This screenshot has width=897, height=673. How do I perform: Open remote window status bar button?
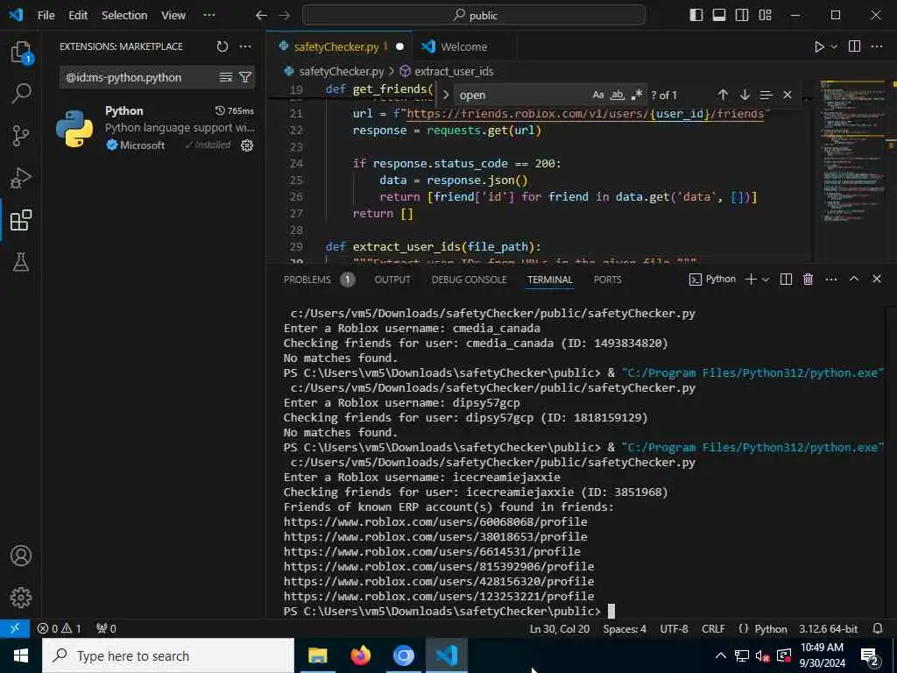(15, 628)
